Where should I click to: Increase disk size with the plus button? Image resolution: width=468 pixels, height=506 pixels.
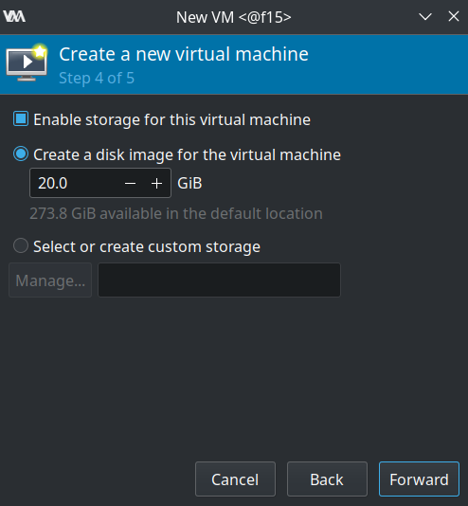click(156, 183)
